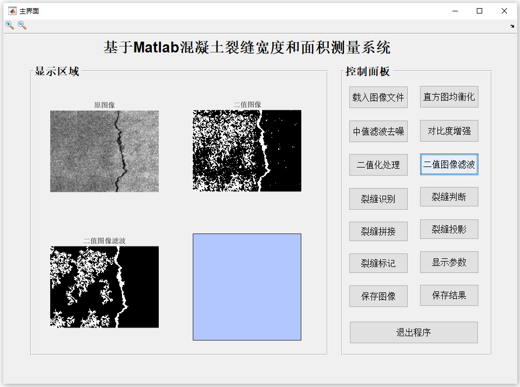Save image using 保存图像 button
Viewport: 520px width, 387px height.
[x=379, y=296]
